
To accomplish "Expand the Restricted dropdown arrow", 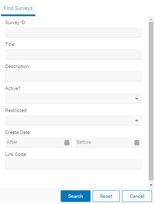I will tap(137, 121).
